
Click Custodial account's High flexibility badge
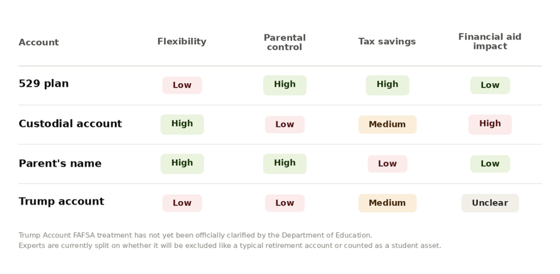pyautogui.click(x=182, y=124)
